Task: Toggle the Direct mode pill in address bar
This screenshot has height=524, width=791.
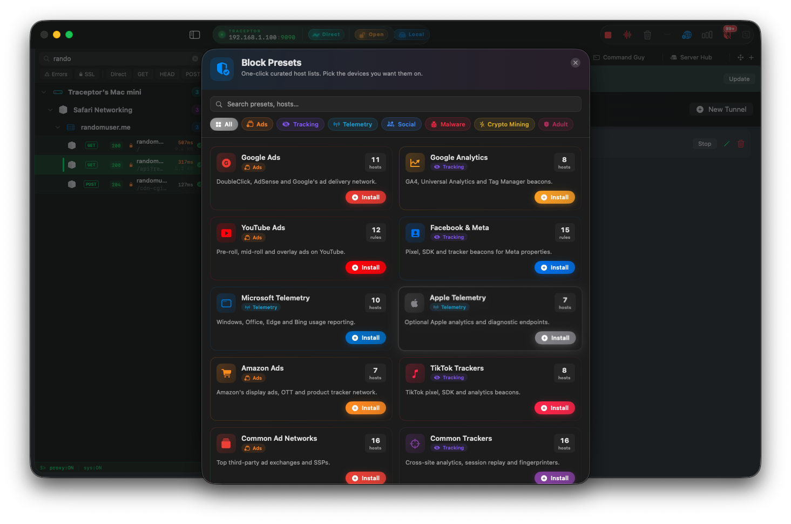Action: [327, 35]
